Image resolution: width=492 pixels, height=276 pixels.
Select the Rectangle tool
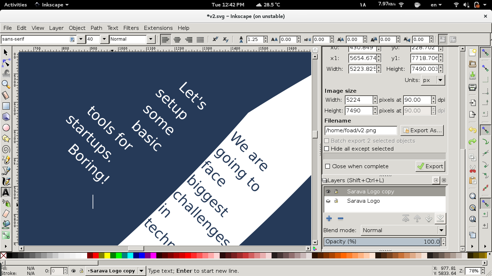(6, 106)
